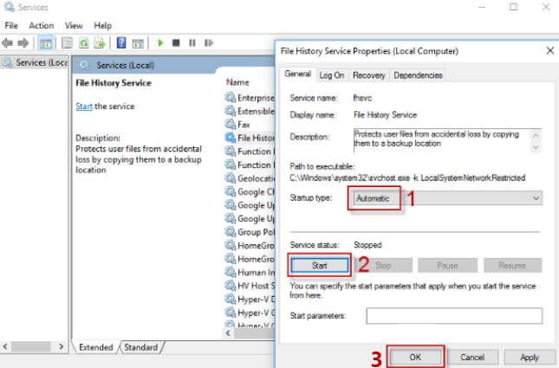Click the Stop Service toolbar icon
This screenshot has width=559, height=368.
point(176,43)
